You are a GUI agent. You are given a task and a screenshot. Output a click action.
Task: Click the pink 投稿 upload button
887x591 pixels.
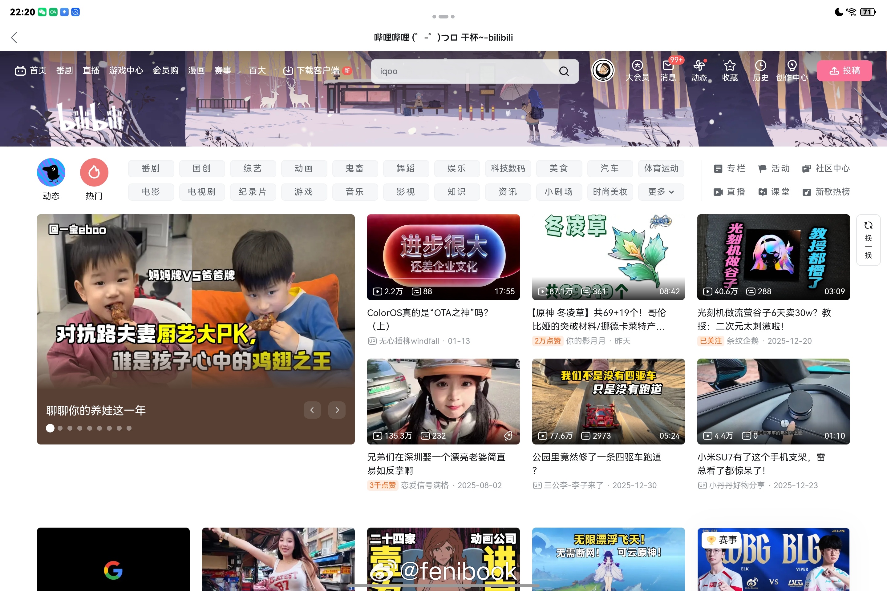(x=844, y=70)
